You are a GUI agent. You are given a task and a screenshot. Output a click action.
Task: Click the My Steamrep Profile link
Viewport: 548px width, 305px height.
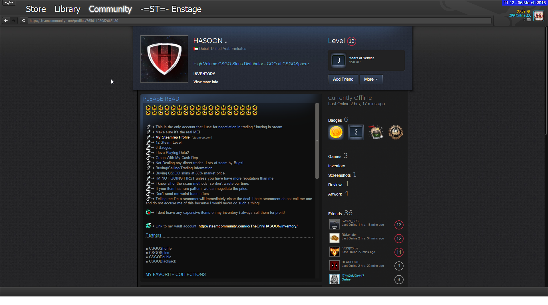172,137
